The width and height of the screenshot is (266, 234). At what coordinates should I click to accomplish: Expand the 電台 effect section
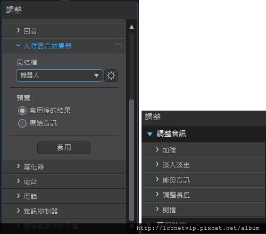pyautogui.click(x=64, y=181)
